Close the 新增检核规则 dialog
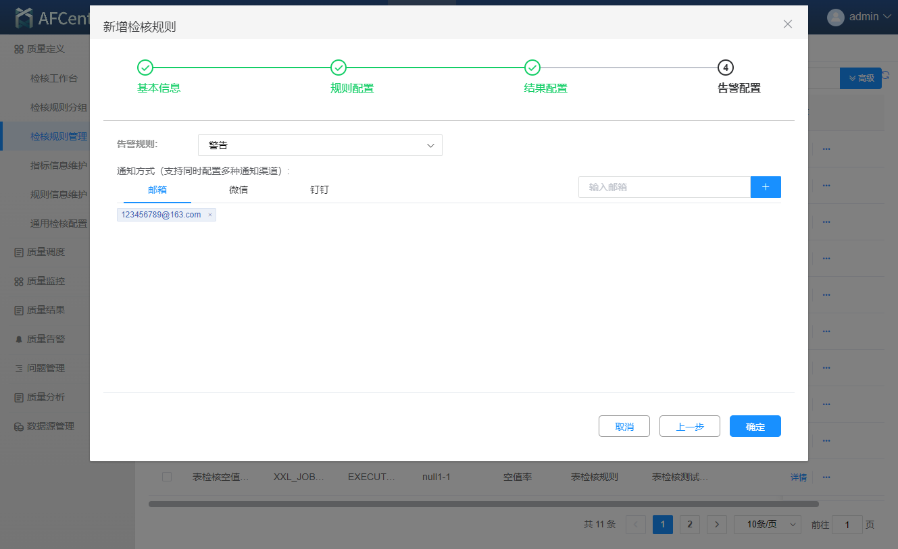Image resolution: width=898 pixels, height=549 pixels. tap(787, 24)
